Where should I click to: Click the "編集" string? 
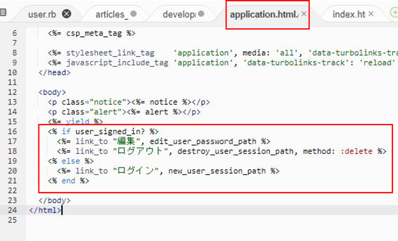[x=126, y=141]
